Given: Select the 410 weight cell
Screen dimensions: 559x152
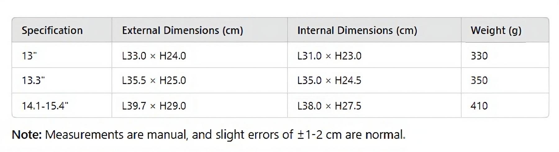Looking at the screenshot, I should [x=479, y=106].
